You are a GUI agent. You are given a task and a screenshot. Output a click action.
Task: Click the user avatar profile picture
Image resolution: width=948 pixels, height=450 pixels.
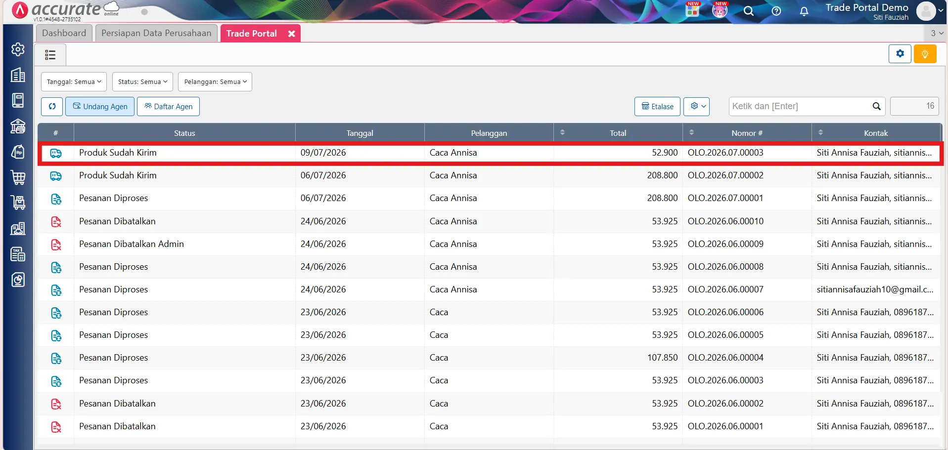pos(926,11)
